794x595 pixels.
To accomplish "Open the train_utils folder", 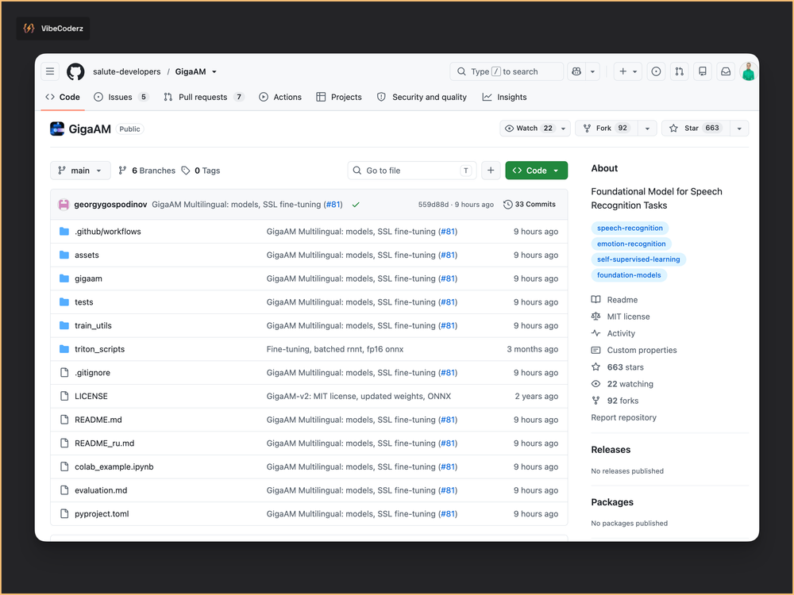I will click(x=93, y=325).
